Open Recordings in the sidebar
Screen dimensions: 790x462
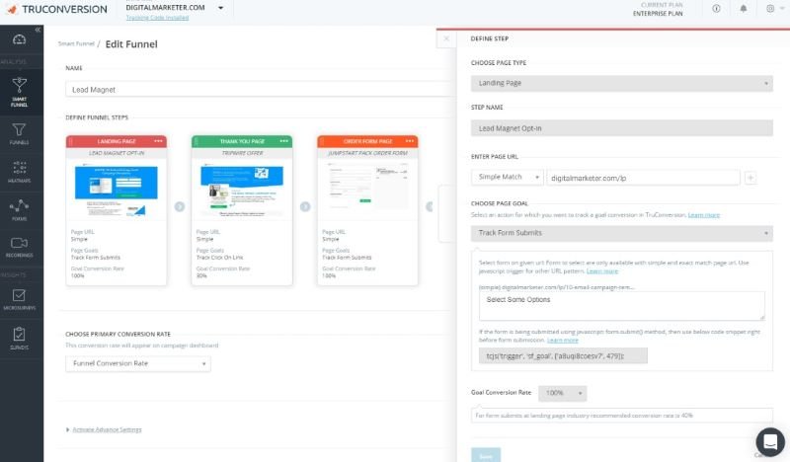(19, 248)
